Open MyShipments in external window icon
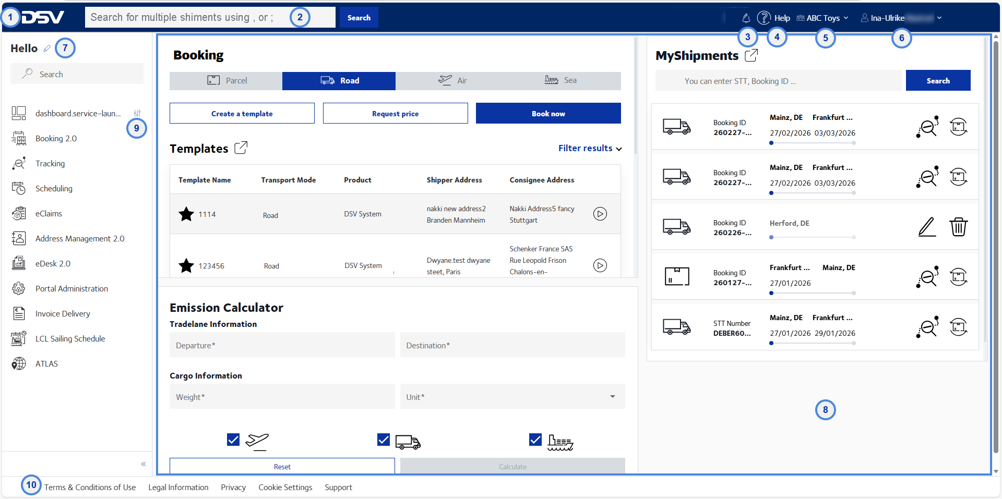 pos(751,55)
